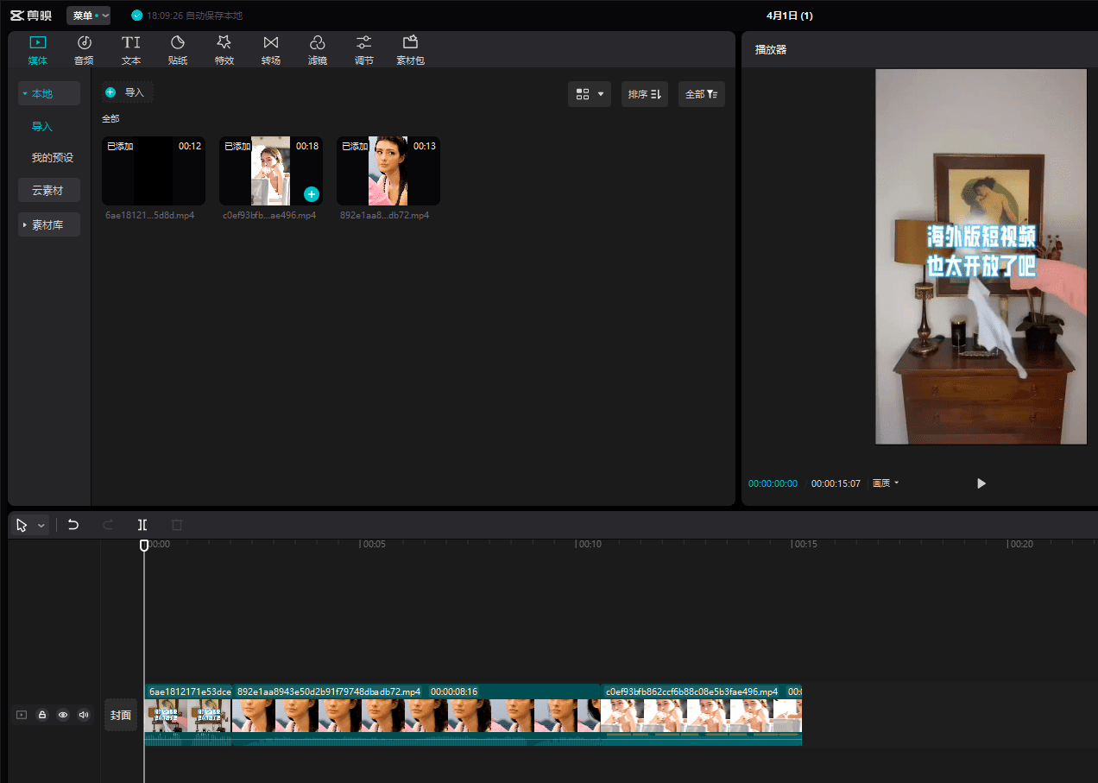1098x783 pixels.
Task: Click the 封面 cover button
Action: coord(121,715)
